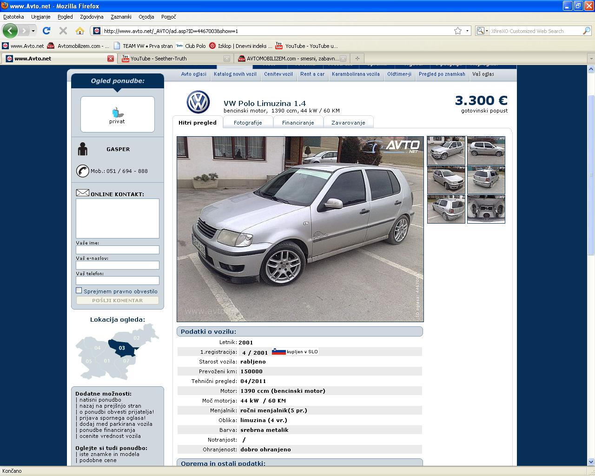Check the Sprejmem pravno obvestilo checkbox
The height and width of the screenshot is (476, 595).
point(79,291)
